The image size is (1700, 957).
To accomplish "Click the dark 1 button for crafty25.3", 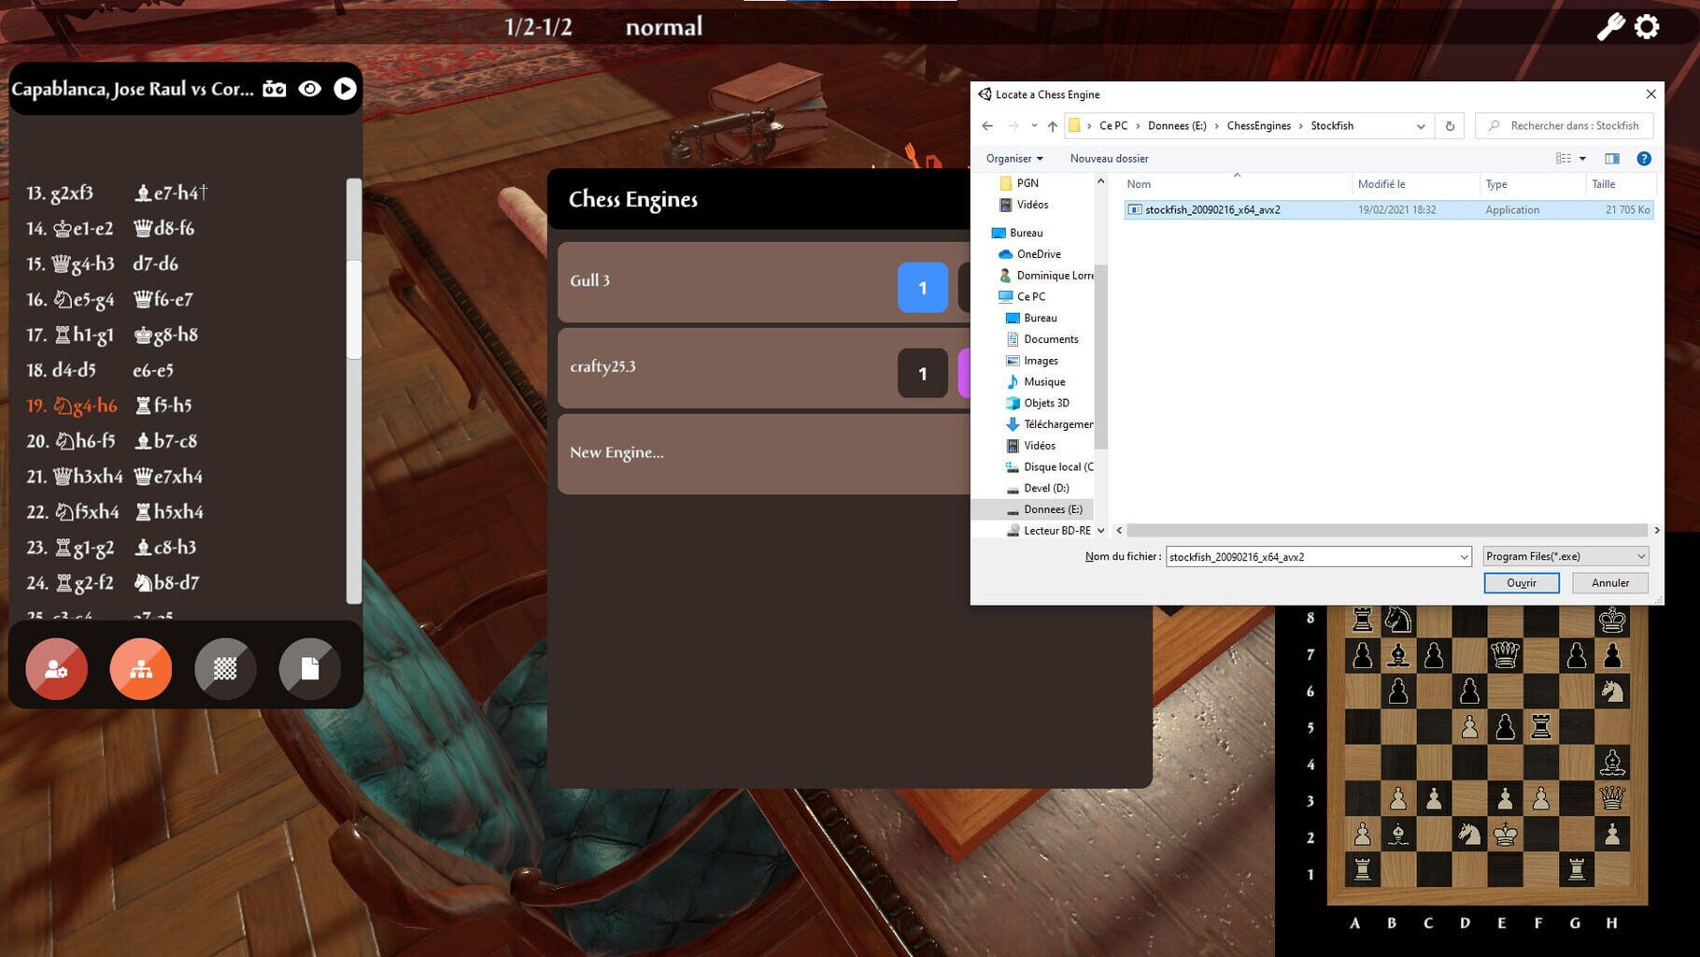I will (922, 374).
